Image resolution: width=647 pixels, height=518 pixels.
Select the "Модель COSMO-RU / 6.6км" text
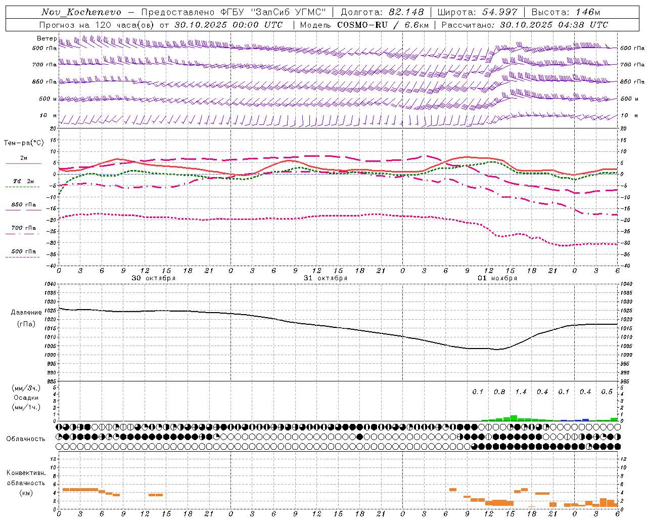(x=364, y=25)
